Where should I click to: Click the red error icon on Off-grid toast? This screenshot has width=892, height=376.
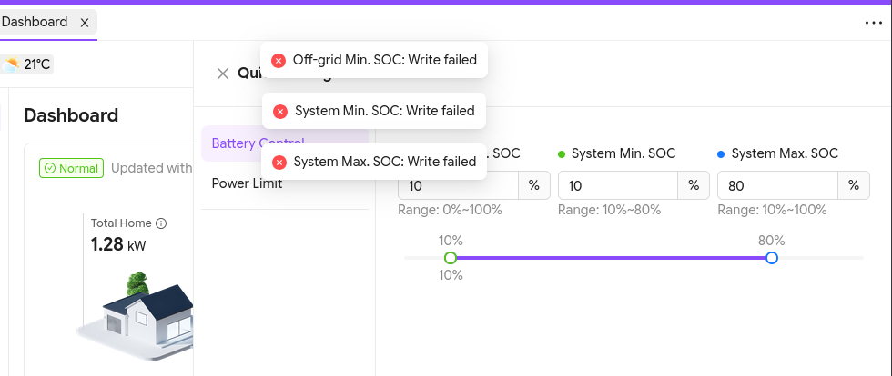click(279, 60)
